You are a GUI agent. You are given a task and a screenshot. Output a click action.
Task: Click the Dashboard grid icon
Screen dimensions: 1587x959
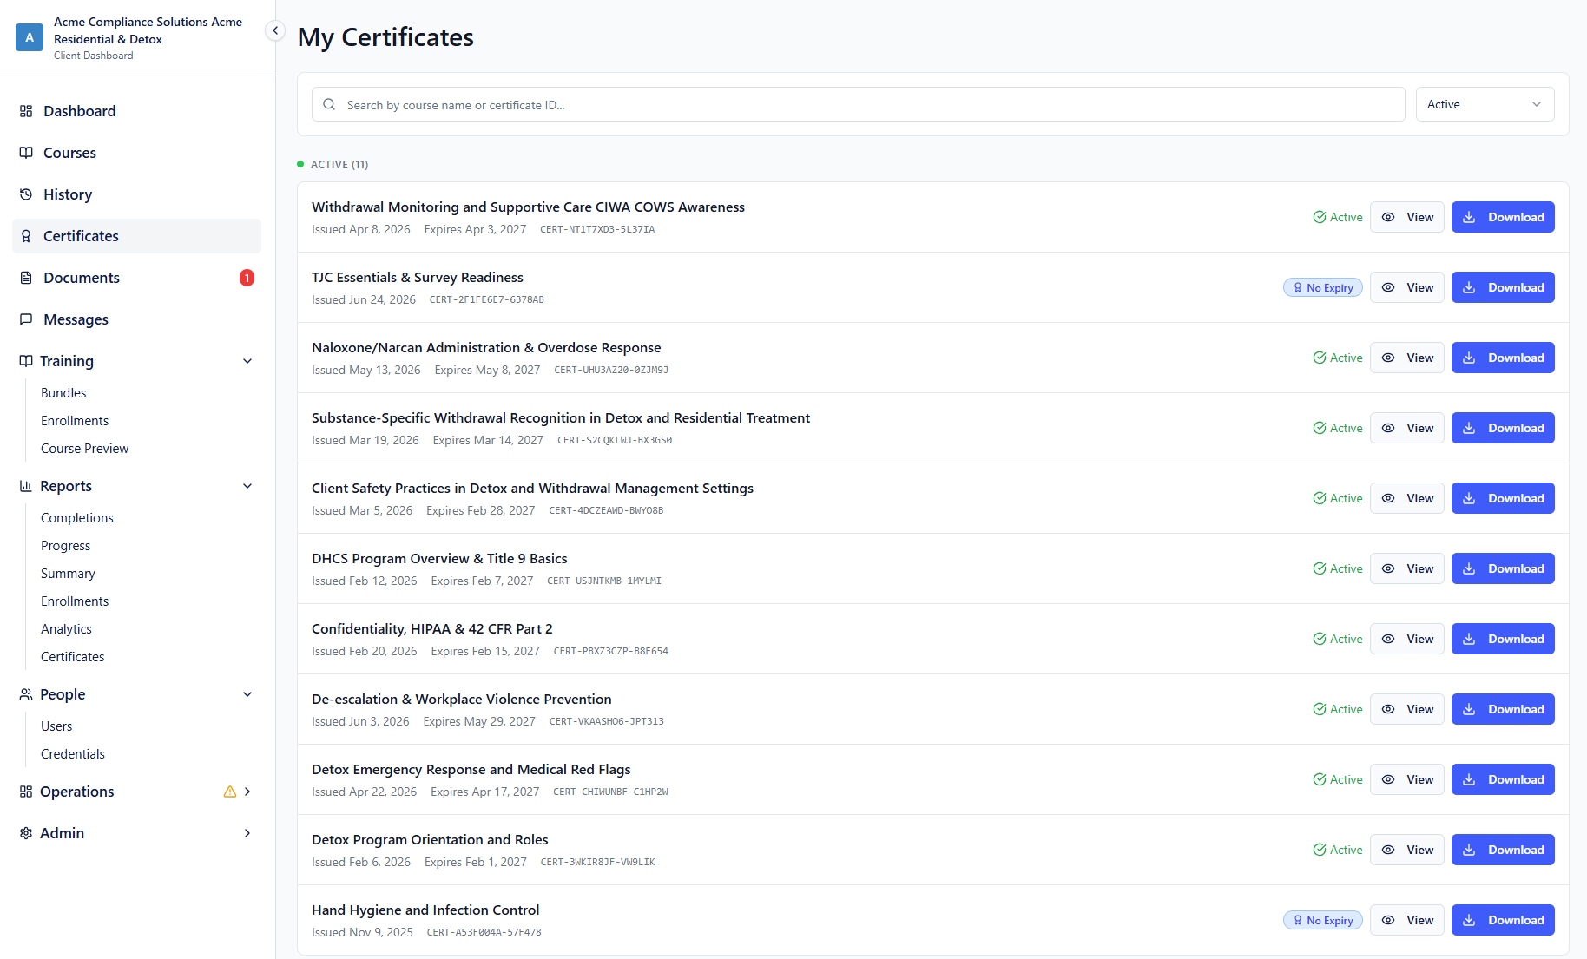pyautogui.click(x=26, y=111)
